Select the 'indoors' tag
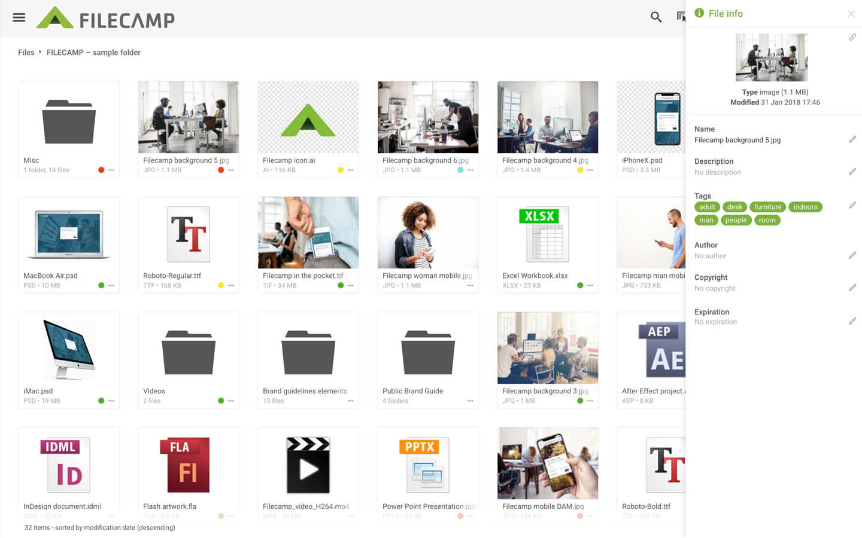The width and height of the screenshot is (862, 538). (x=805, y=207)
